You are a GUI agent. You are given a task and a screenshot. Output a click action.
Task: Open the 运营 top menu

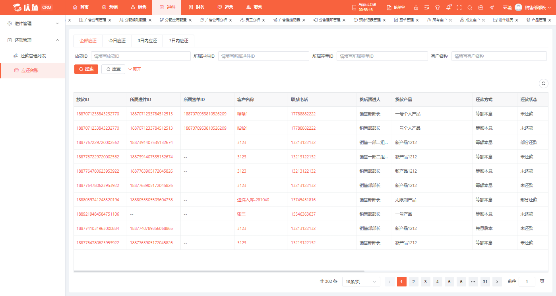click(225, 7)
